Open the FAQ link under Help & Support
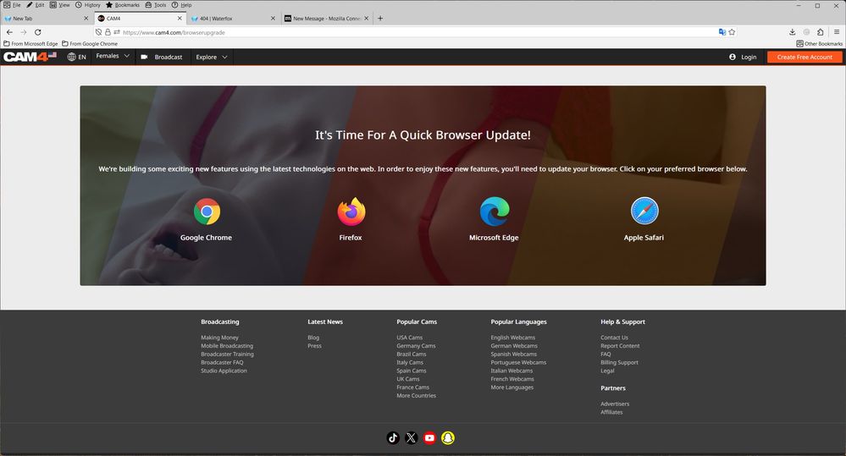 605,354
